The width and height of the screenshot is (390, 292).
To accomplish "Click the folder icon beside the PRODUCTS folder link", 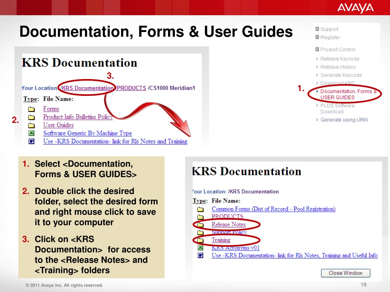I will click(200, 217).
